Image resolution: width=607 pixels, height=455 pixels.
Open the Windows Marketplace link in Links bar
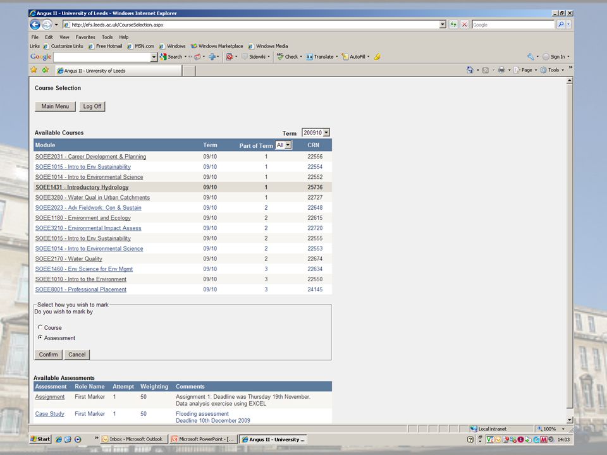pos(217,46)
